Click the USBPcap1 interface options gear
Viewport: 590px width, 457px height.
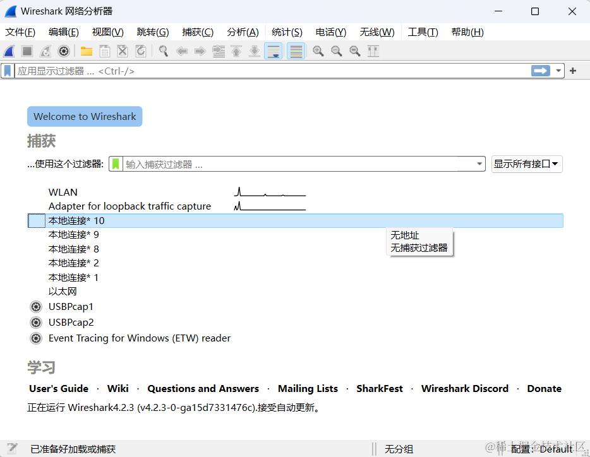pyautogui.click(x=36, y=307)
